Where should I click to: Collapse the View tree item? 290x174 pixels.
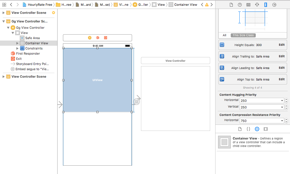[x=13, y=33]
